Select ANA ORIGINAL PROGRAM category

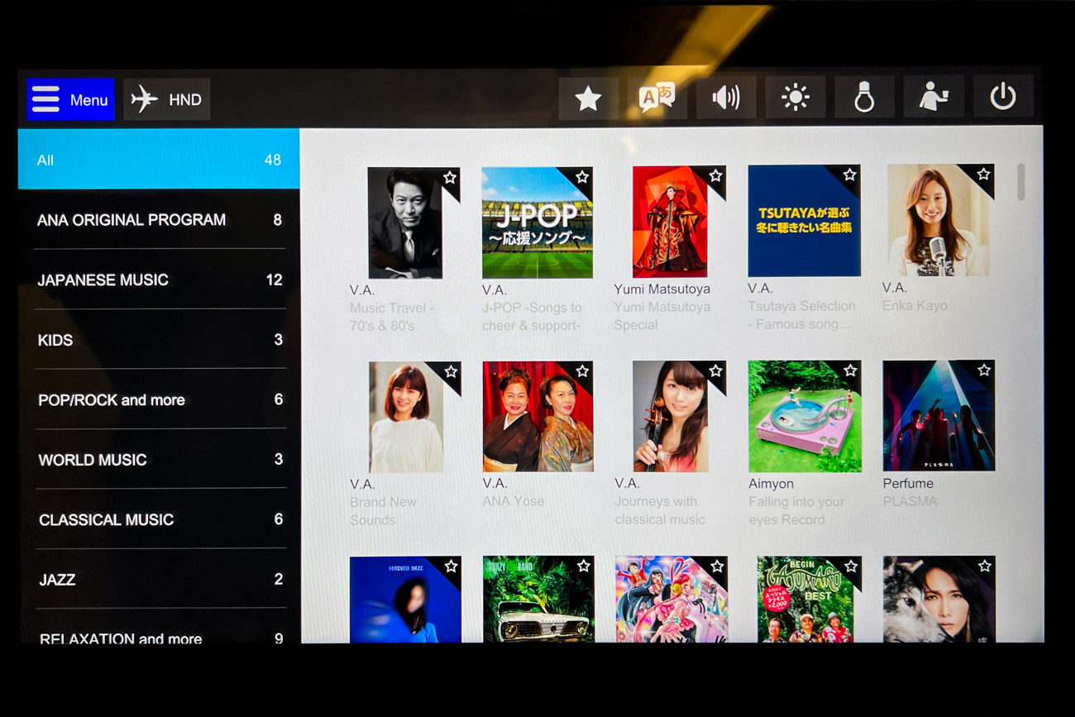[x=159, y=220]
